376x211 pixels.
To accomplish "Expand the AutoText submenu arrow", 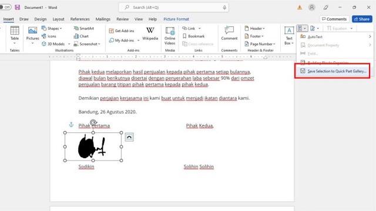I will tap(370, 36).
